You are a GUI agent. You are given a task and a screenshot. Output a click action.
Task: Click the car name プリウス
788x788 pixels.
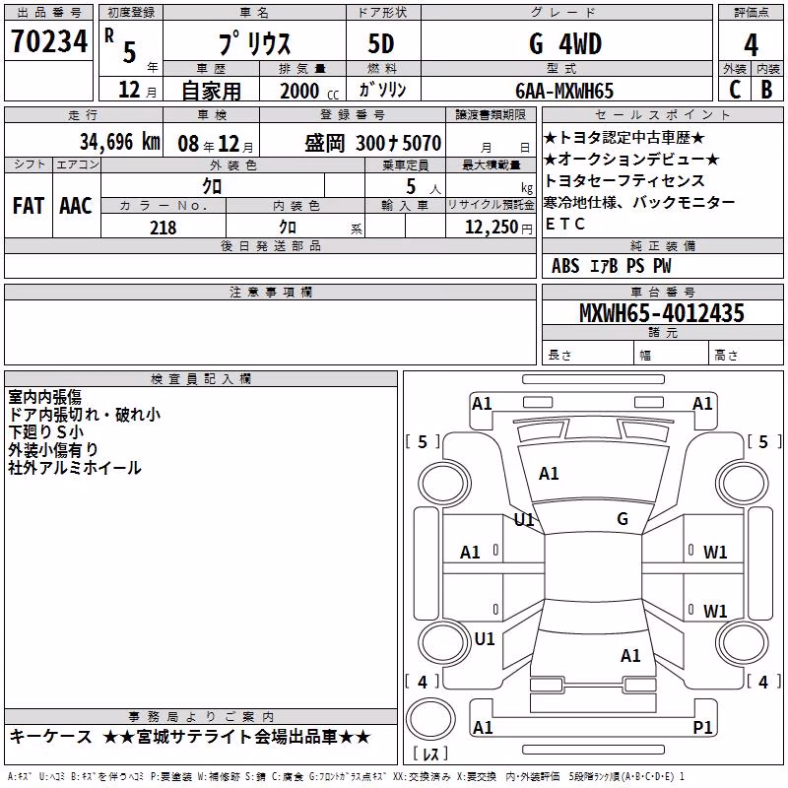(254, 43)
